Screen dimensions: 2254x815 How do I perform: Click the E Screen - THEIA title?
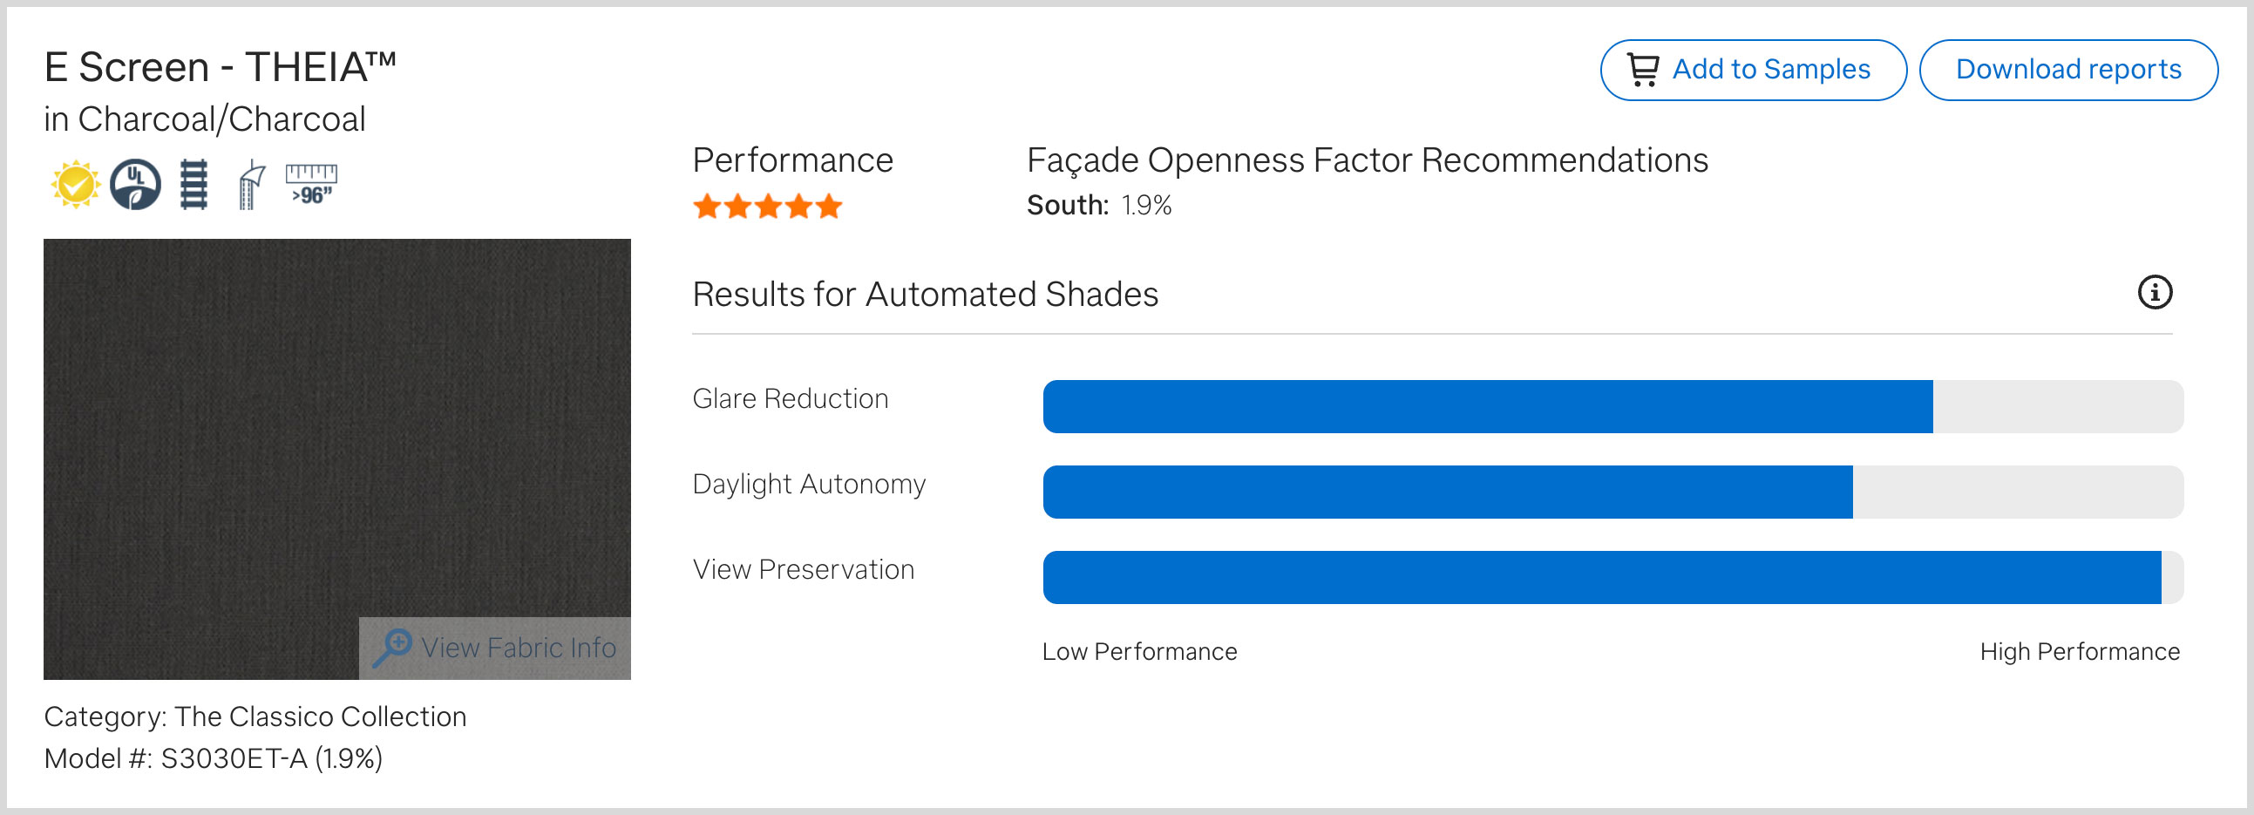pyautogui.click(x=221, y=67)
